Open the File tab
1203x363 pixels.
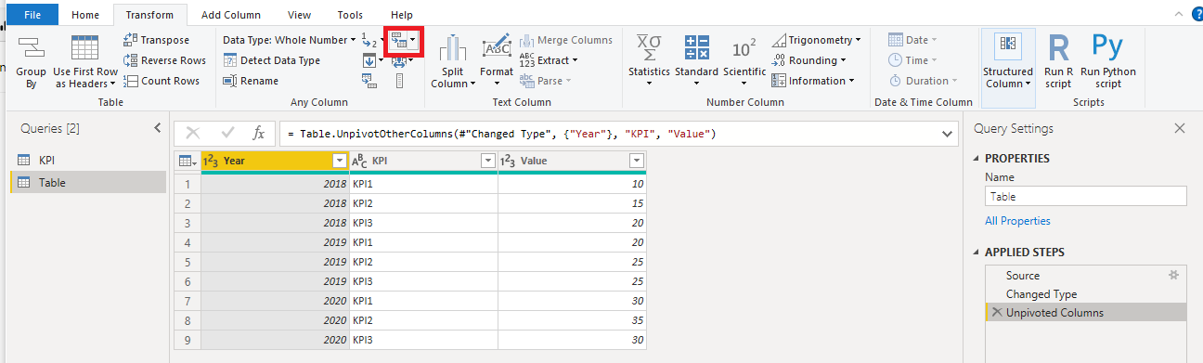click(x=32, y=15)
